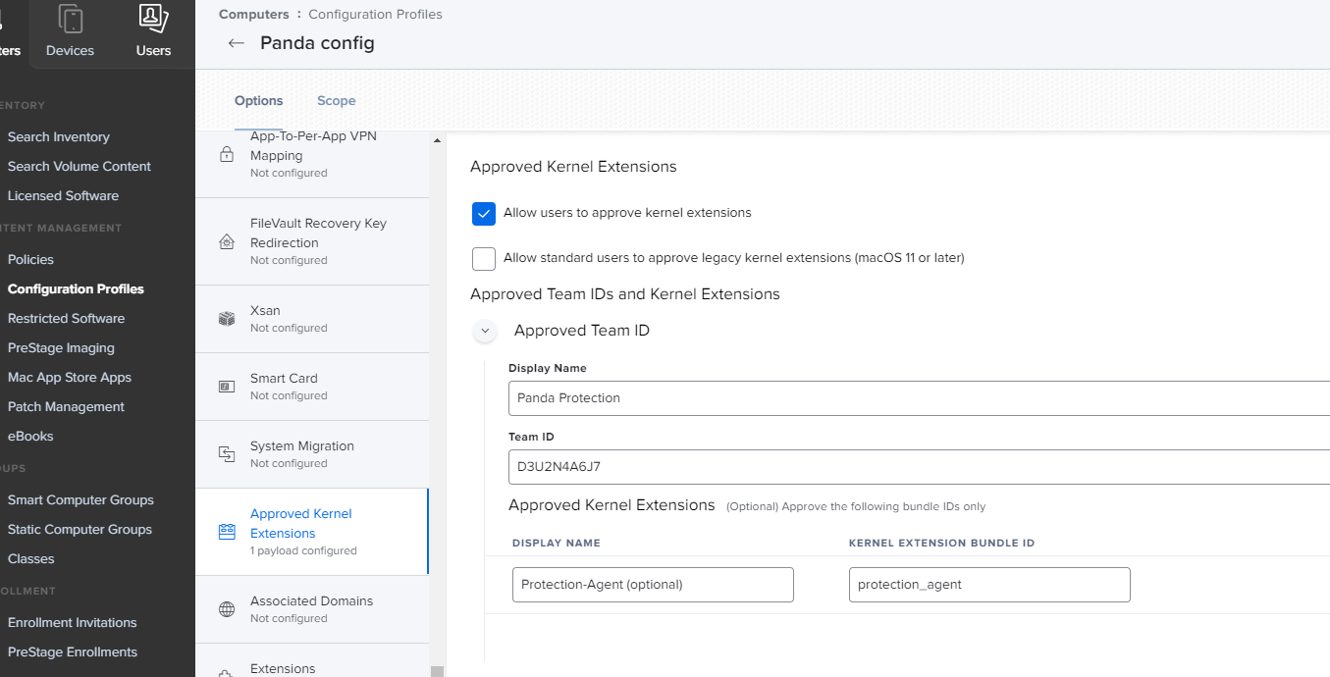Click the Team ID field D3U2N4A6J7
Screen dimensions: 1330x677
pos(919,467)
